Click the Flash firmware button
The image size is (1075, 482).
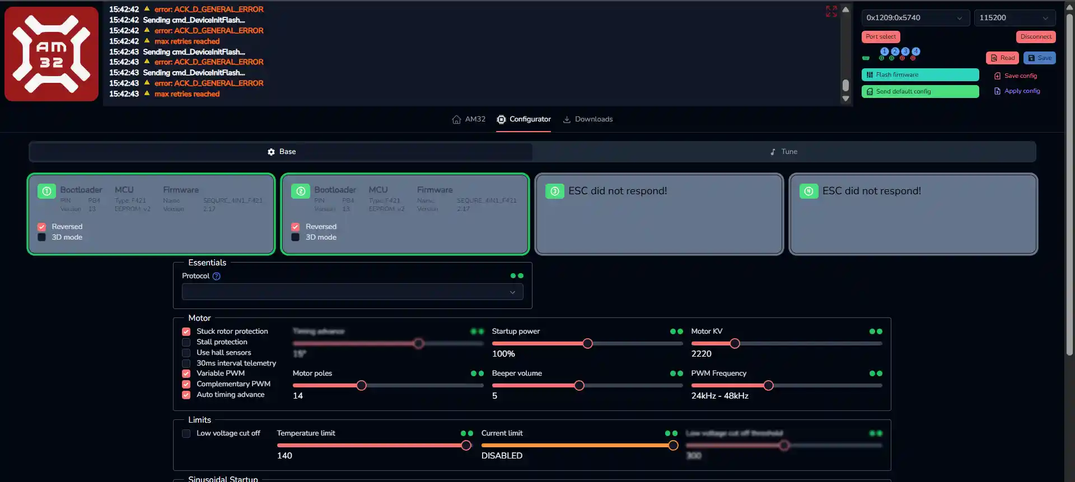920,75
